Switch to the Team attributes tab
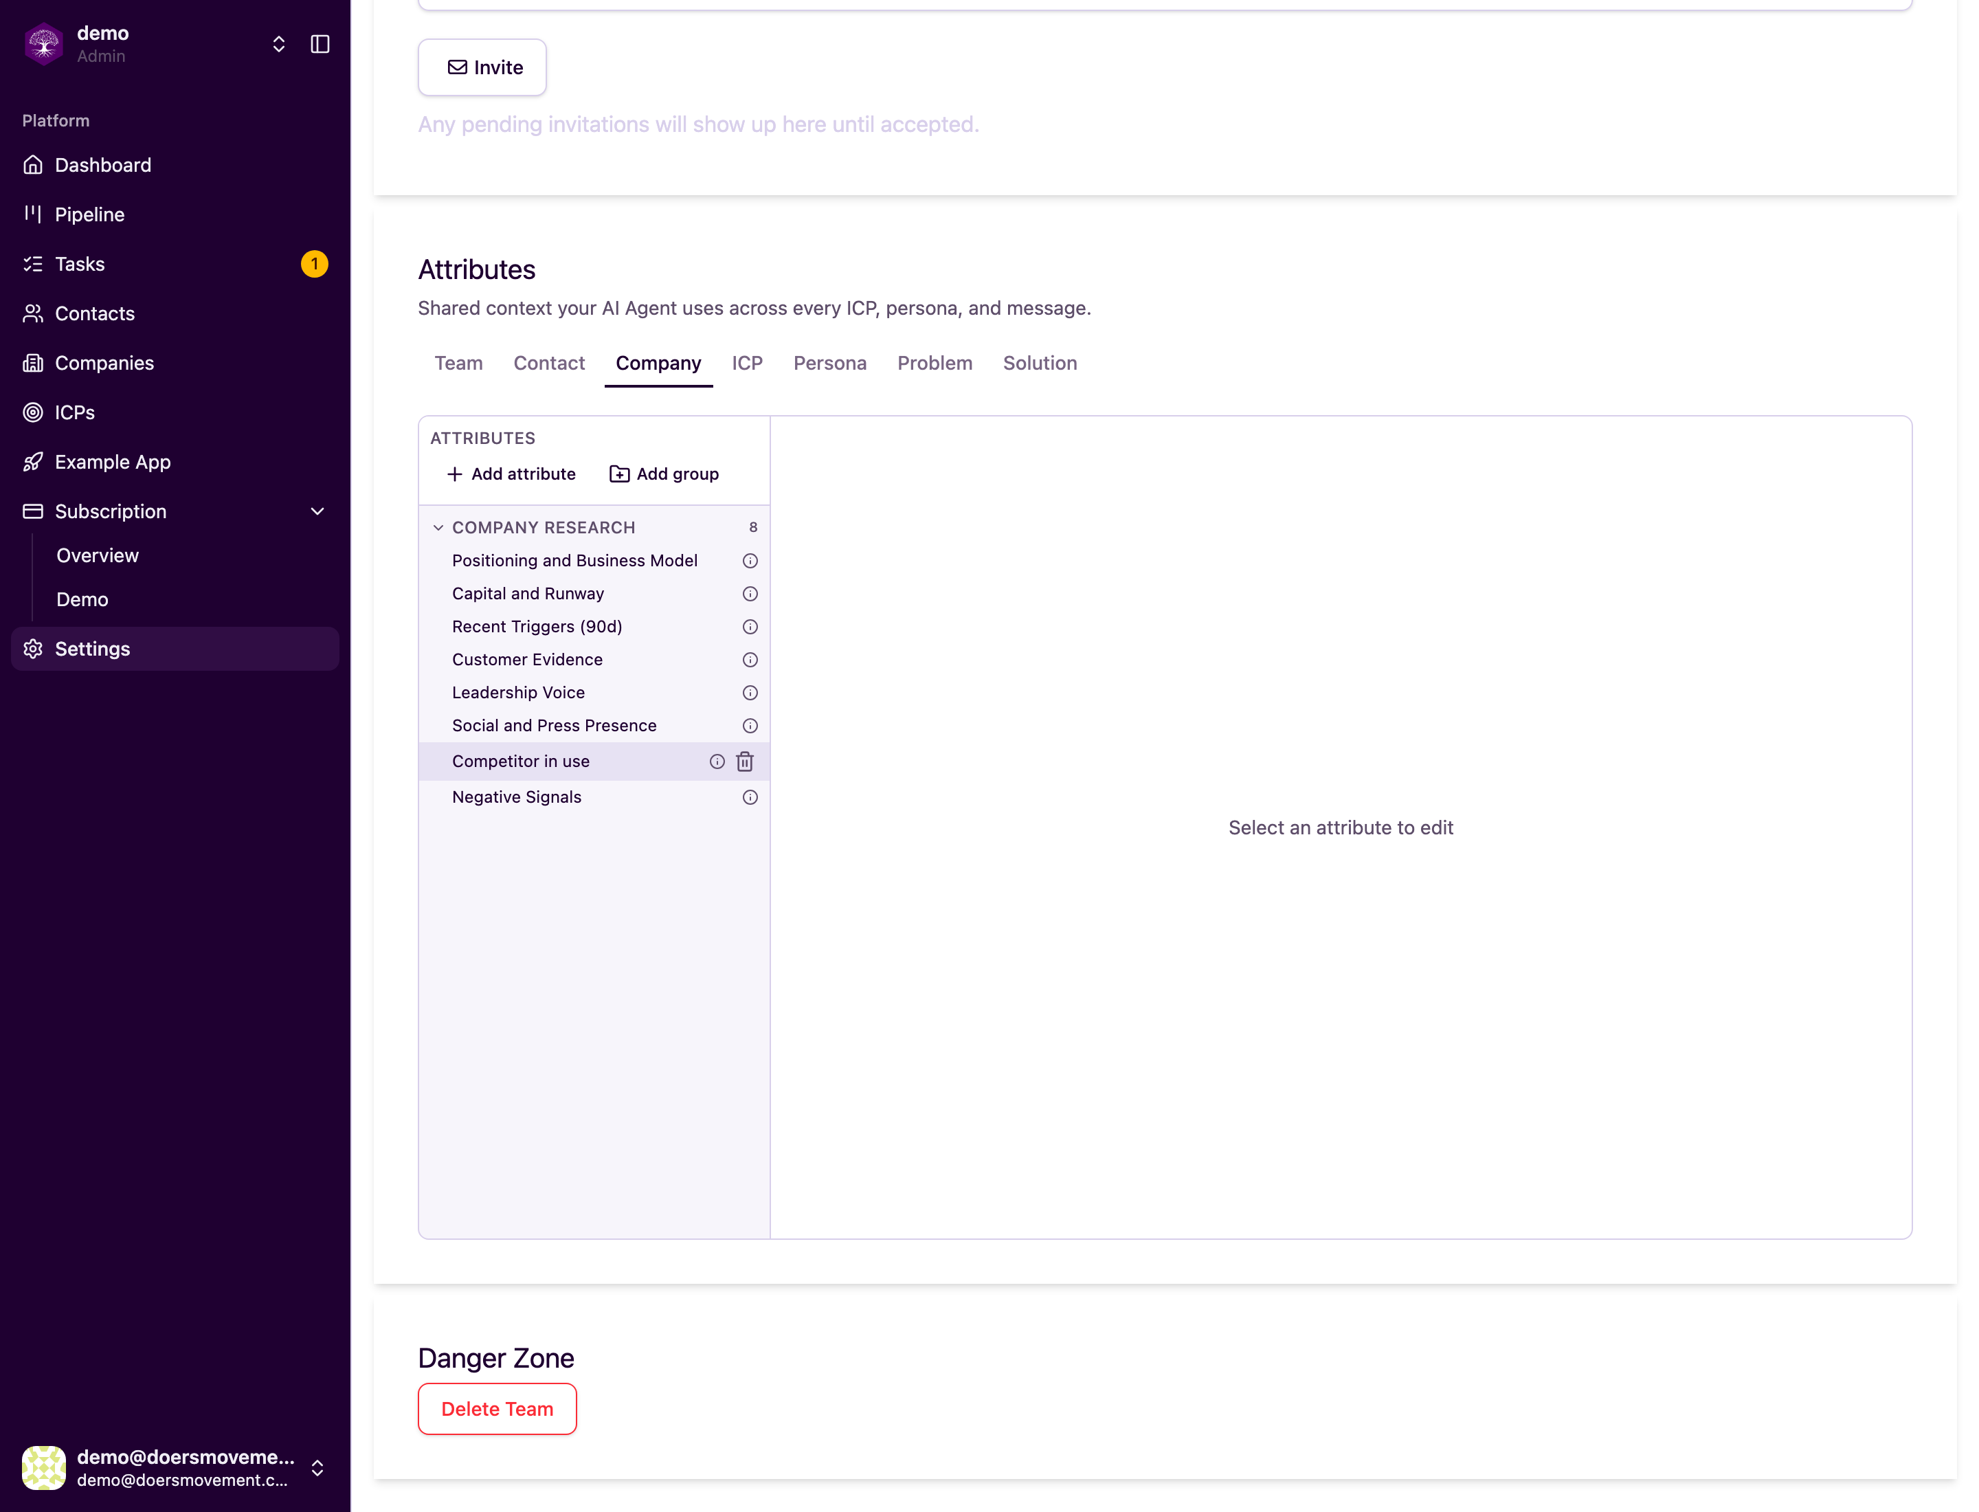The height and width of the screenshot is (1512, 1979). pos(458,363)
